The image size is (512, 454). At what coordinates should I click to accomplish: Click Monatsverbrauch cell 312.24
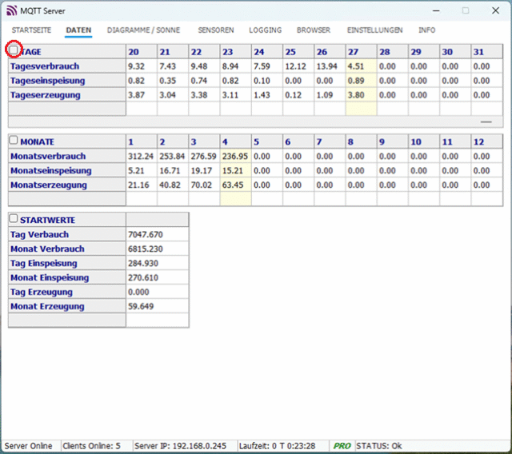pyautogui.click(x=142, y=156)
